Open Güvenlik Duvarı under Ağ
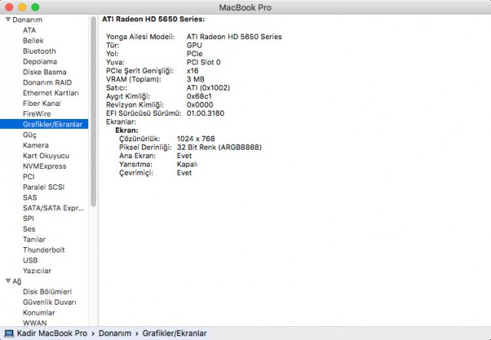 pyautogui.click(x=50, y=302)
